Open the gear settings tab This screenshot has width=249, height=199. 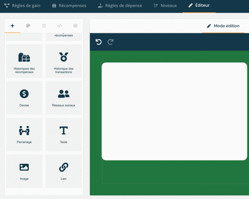pos(75,26)
